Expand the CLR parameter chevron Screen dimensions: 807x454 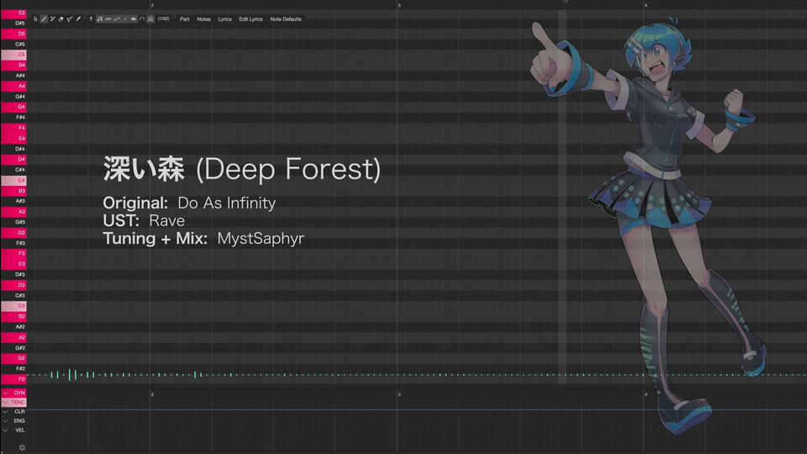(5, 411)
